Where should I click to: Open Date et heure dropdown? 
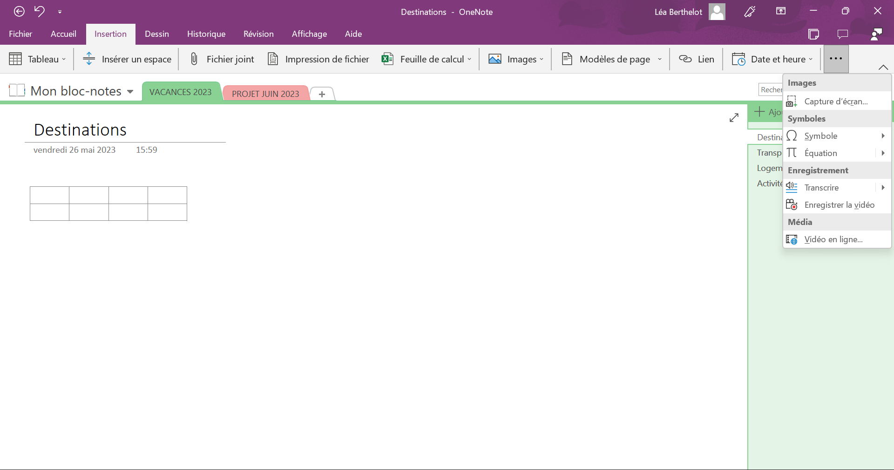772,59
